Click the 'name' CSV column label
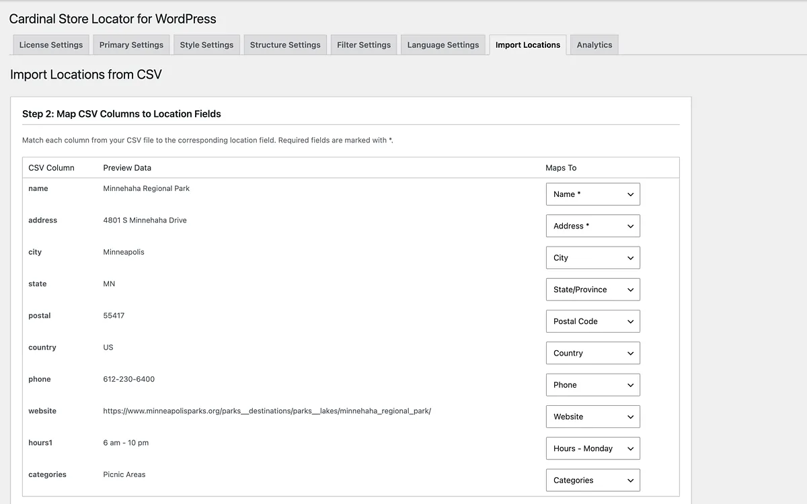Image resolution: width=807 pixels, height=504 pixels. click(x=38, y=188)
